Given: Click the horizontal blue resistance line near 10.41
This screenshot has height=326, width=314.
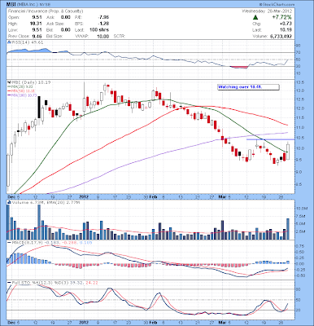Looking at the screenshot, I should pos(270,139).
